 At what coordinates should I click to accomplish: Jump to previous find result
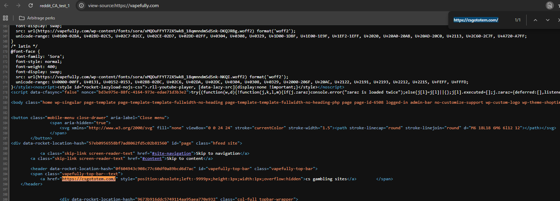pos(535,20)
